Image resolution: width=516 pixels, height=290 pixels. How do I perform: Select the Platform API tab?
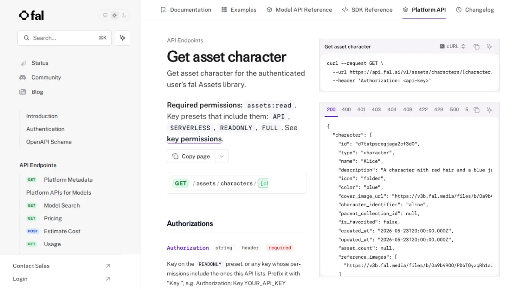point(424,9)
